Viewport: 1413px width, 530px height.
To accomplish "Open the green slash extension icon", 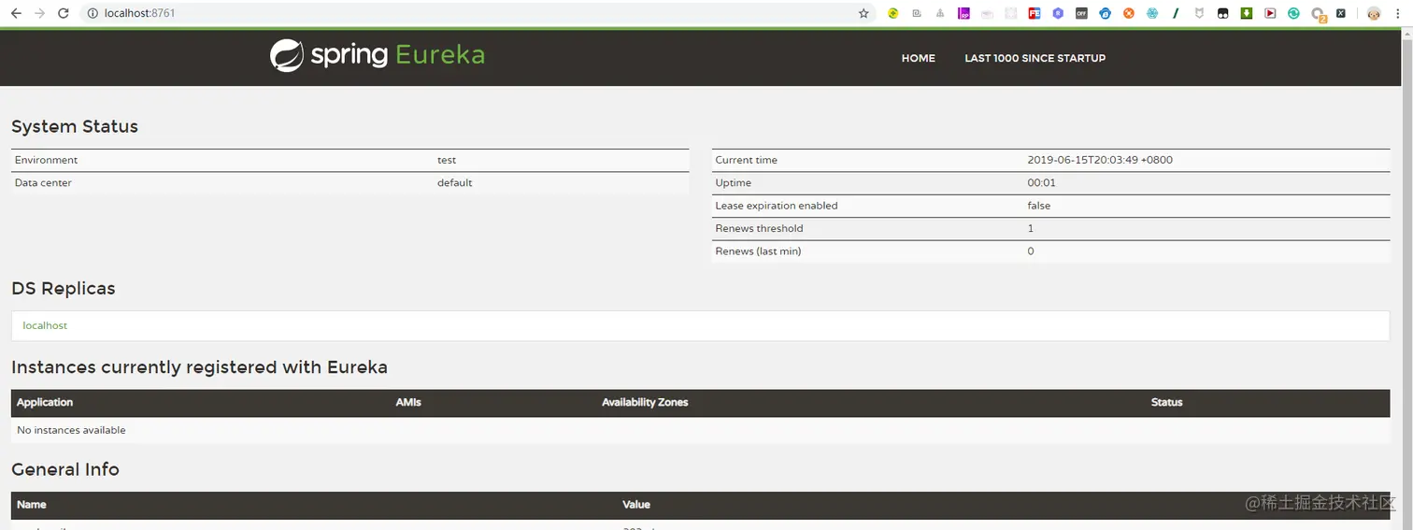I will pyautogui.click(x=1176, y=13).
